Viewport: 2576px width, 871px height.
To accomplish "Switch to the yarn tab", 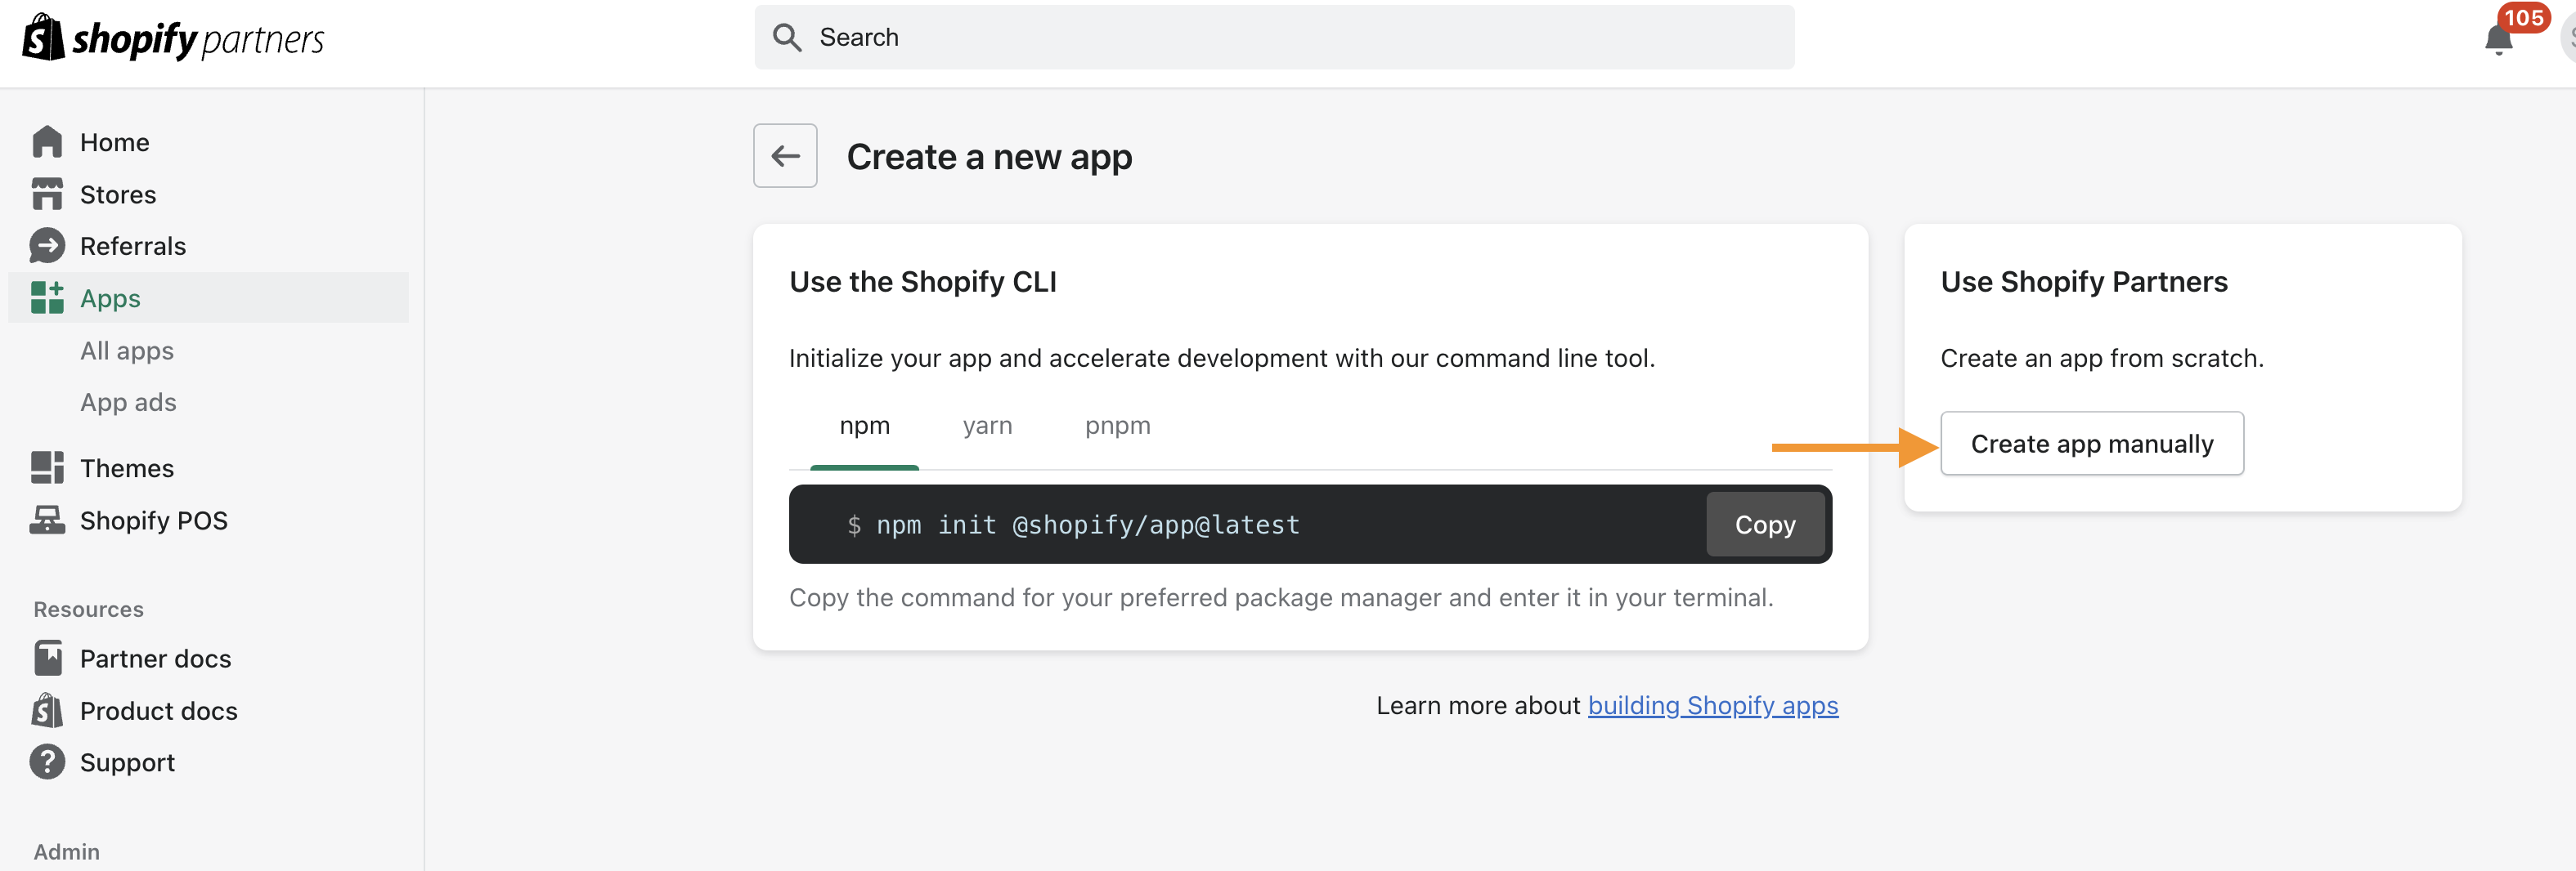I will (987, 427).
